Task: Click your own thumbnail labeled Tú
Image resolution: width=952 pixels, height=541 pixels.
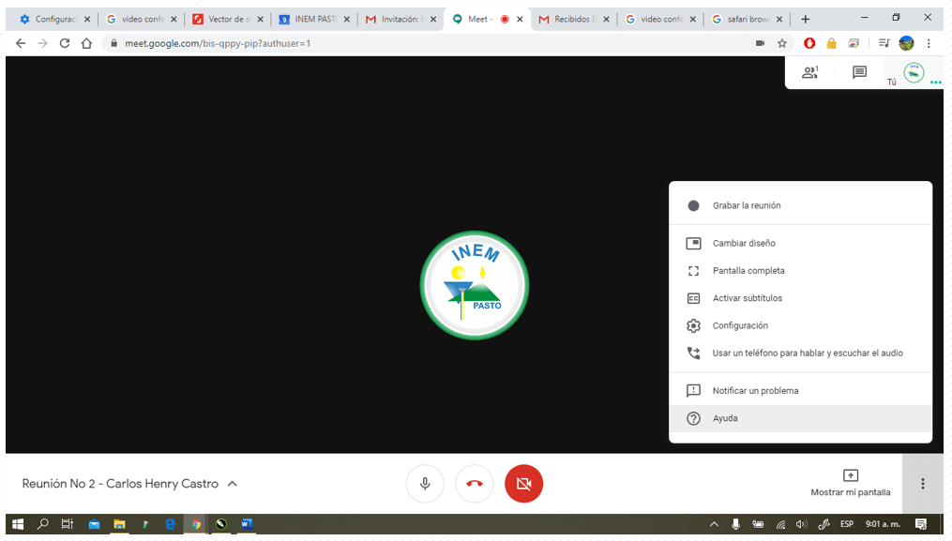Action: pos(914,73)
